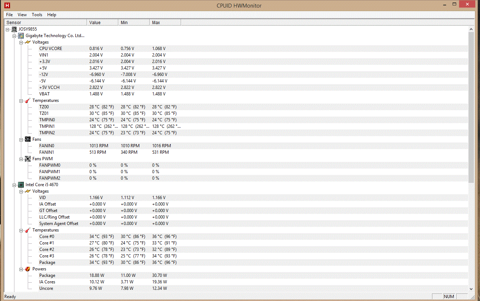Click the scrollbar down arrow
Viewport: 480px width, 301px height.
coord(471,288)
